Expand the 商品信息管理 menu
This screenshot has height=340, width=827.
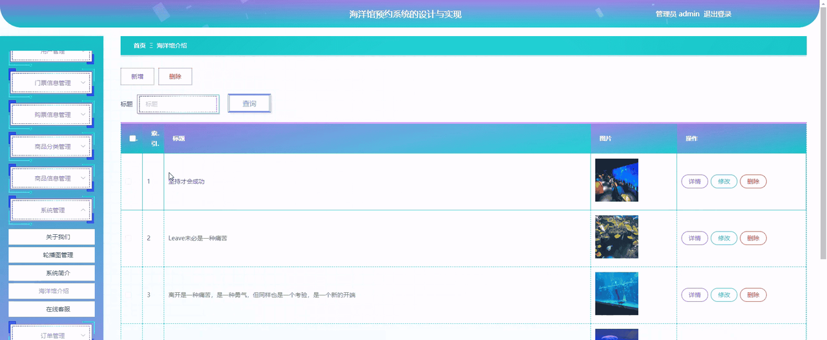coord(52,178)
